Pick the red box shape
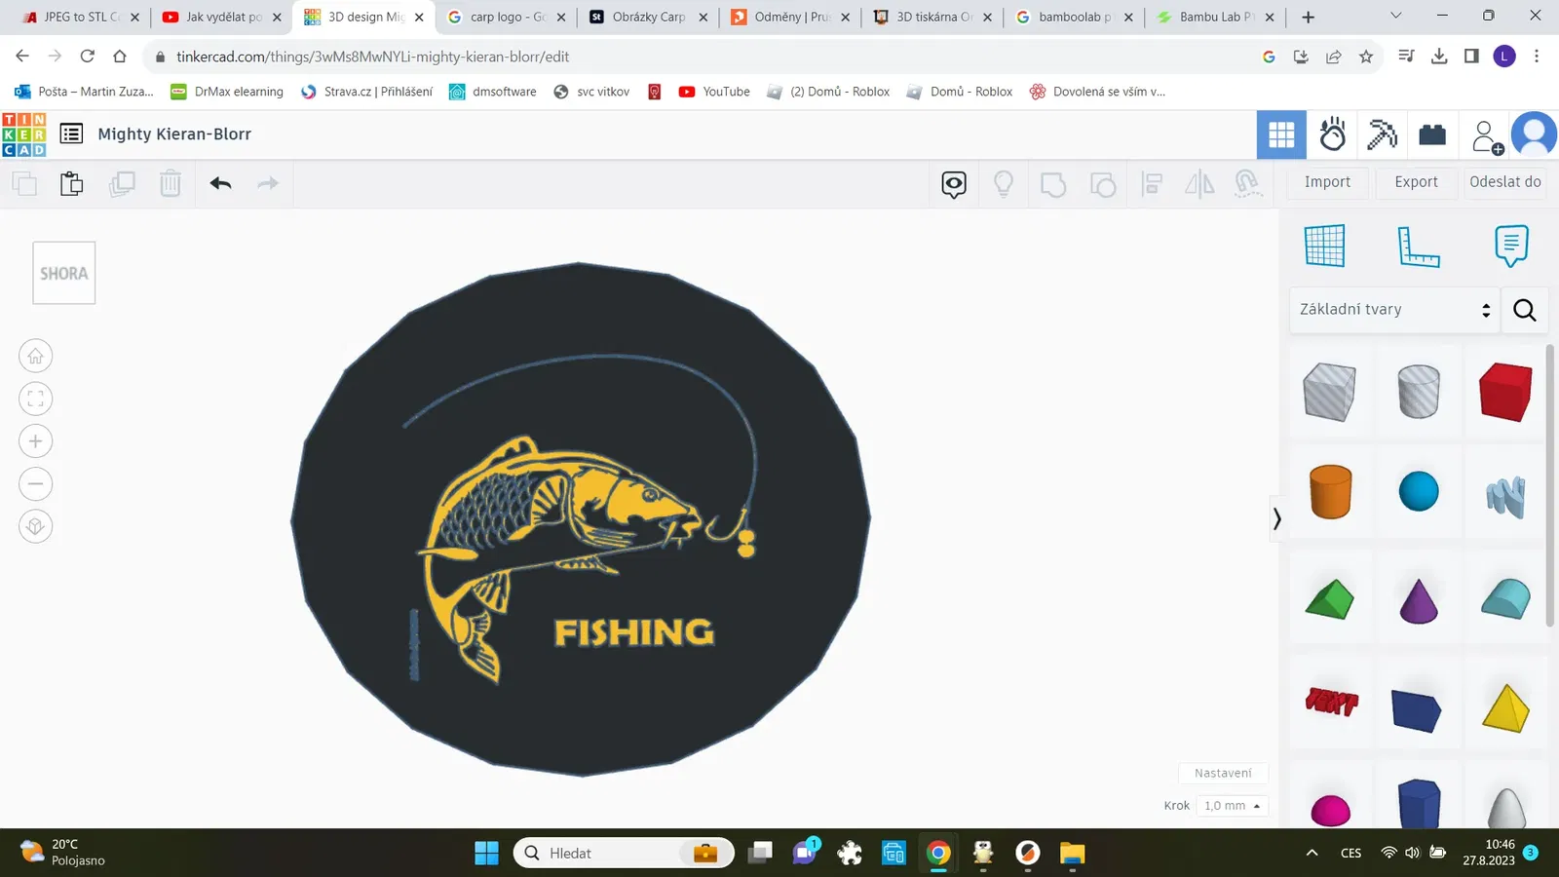The image size is (1559, 877). click(1505, 392)
